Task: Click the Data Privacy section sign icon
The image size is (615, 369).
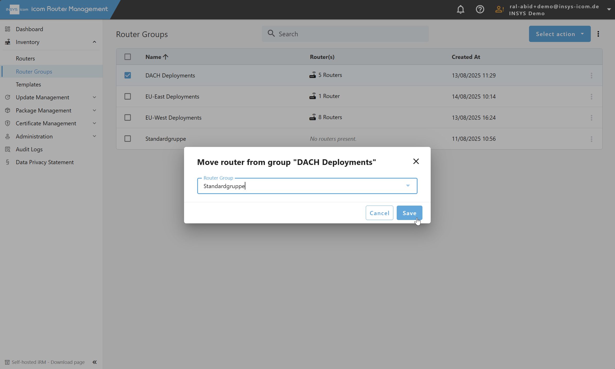Action: pyautogui.click(x=7, y=162)
